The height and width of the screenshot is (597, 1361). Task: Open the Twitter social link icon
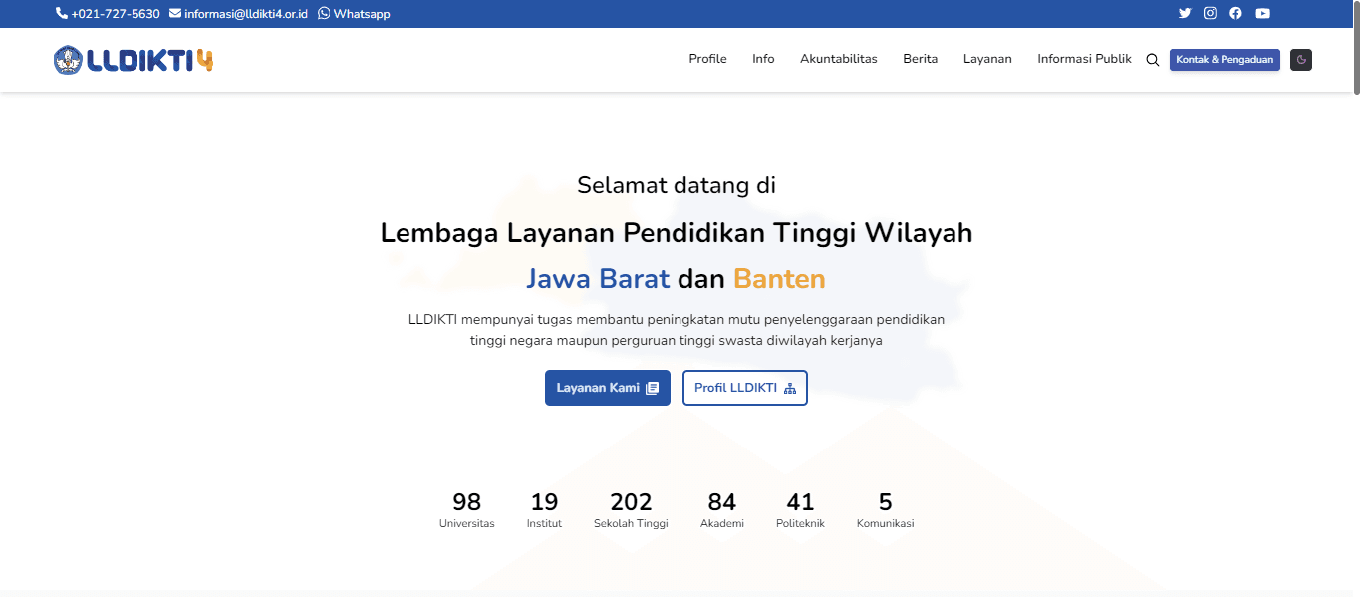tap(1185, 14)
